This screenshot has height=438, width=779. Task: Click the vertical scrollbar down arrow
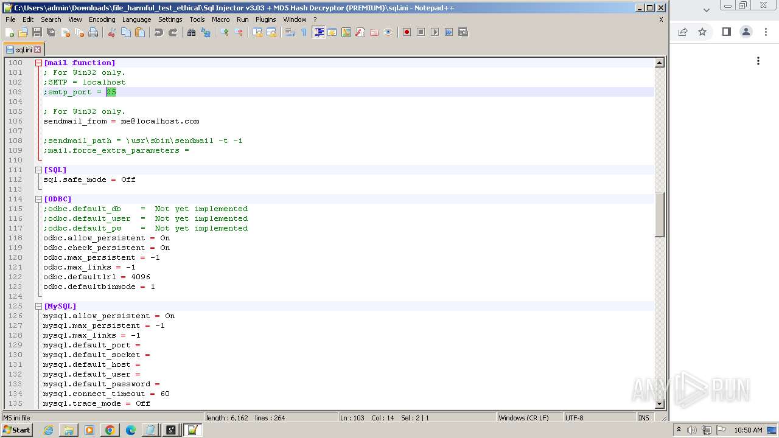click(x=659, y=404)
